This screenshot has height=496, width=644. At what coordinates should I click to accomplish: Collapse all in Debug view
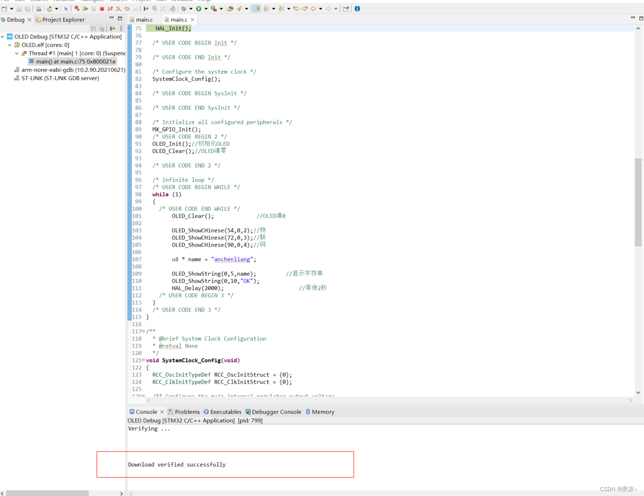tap(93, 28)
